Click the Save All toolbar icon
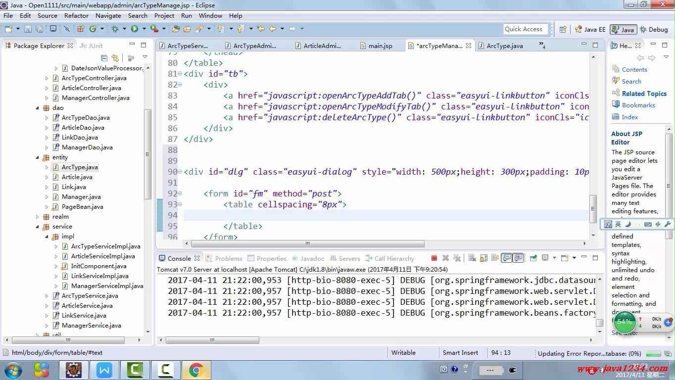675x380 pixels. tap(39, 29)
